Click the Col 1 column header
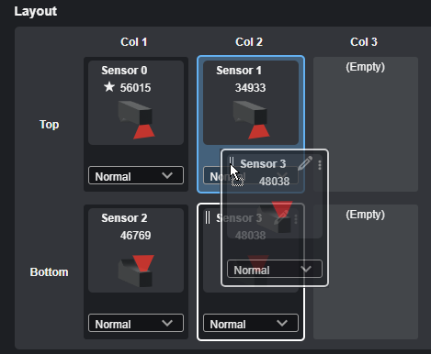 pos(134,42)
